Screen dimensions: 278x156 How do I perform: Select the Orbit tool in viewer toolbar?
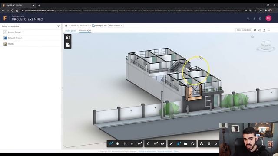(110, 143)
